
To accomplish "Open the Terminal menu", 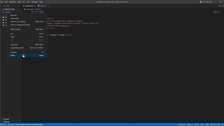I will (x=34, y=2).
